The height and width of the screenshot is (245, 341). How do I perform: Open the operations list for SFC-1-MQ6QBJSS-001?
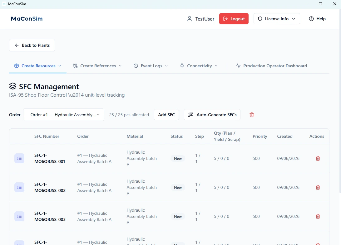tap(19, 158)
